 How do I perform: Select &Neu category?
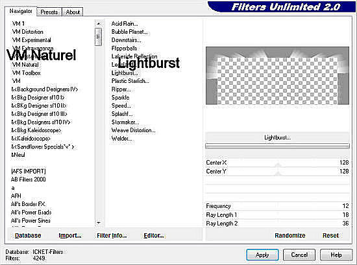[x=18, y=155]
